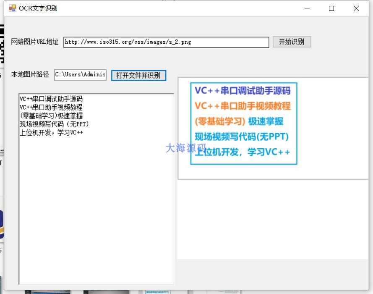
Task: Select result line '现场视频写代码（无PPT）'
Action: pos(54,124)
